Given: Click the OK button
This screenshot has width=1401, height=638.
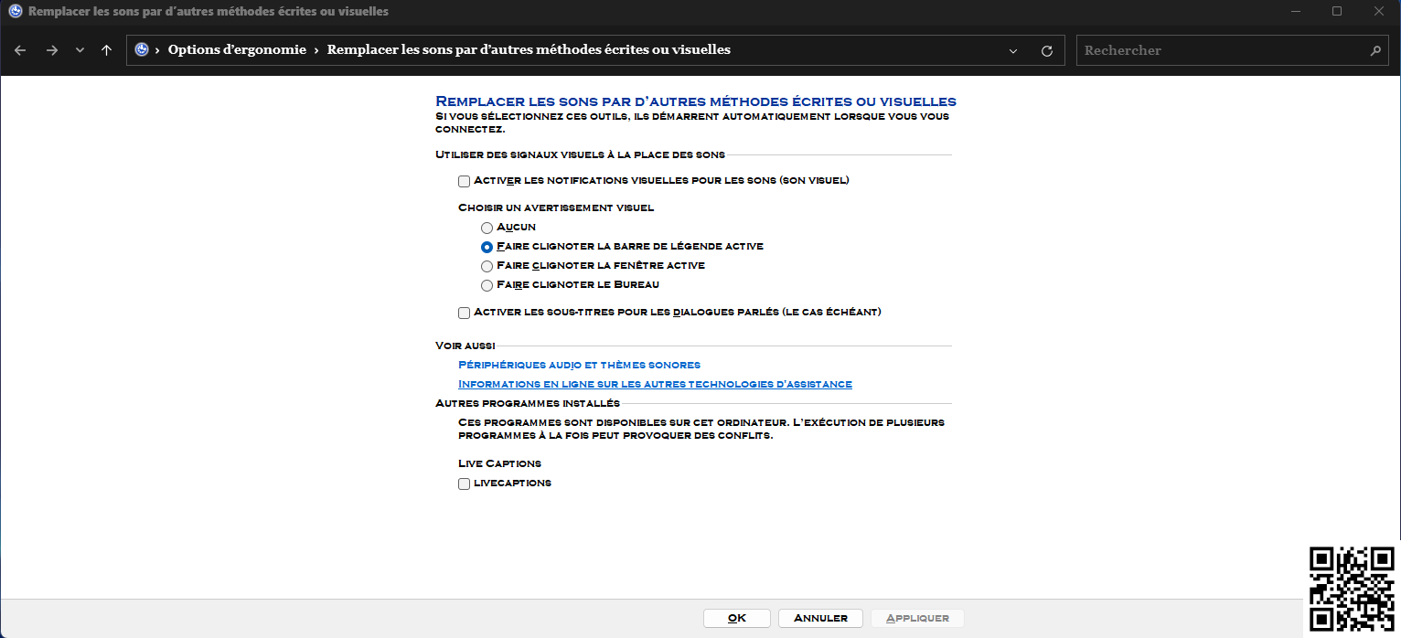Looking at the screenshot, I should click(x=737, y=618).
